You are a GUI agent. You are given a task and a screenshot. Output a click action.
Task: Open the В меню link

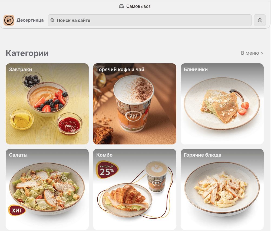coord(252,53)
